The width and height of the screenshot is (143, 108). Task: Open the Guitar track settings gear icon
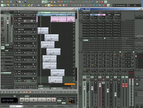[x=35, y=21]
